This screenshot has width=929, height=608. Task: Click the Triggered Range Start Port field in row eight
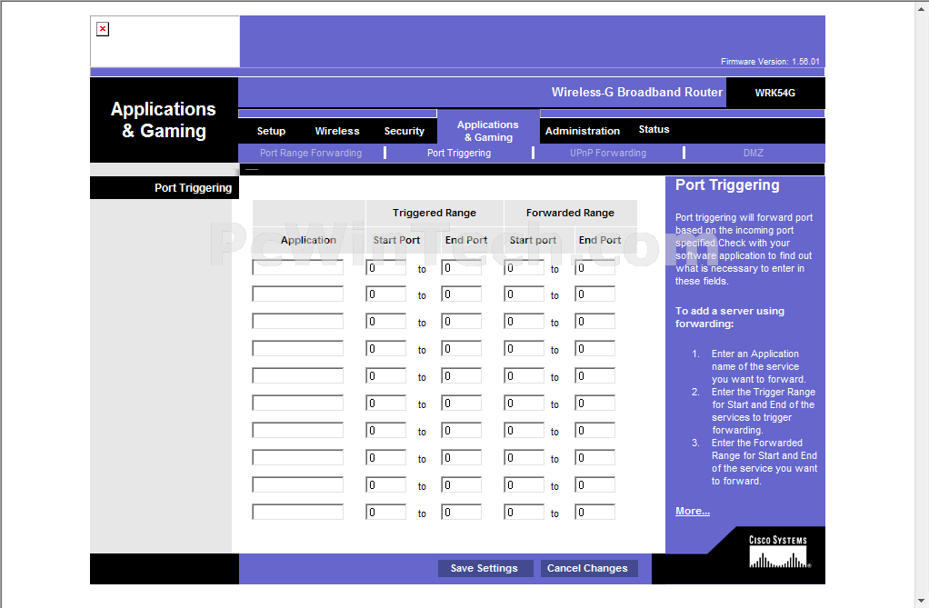pyautogui.click(x=385, y=458)
